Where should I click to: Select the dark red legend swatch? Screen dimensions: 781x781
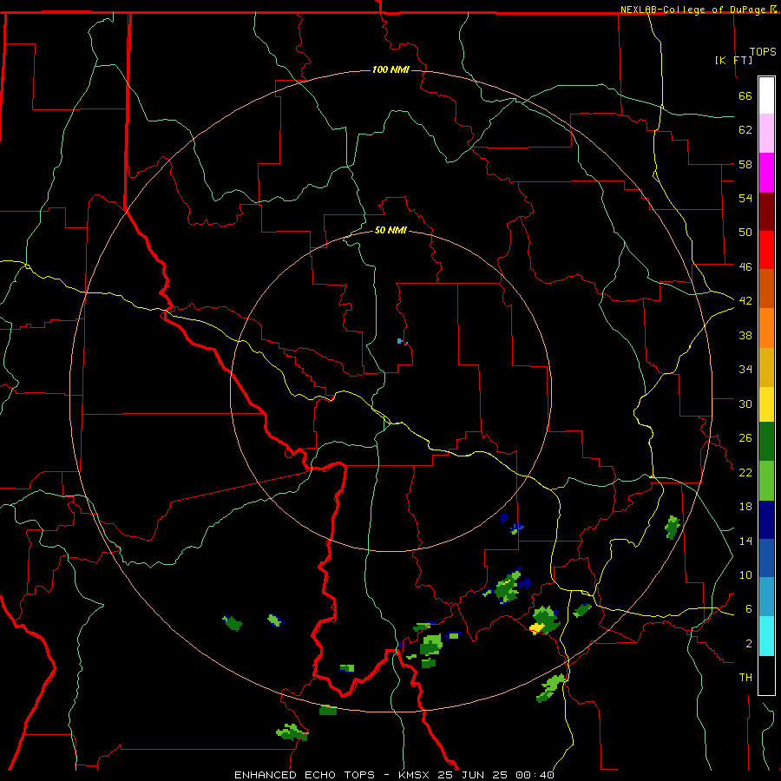point(766,212)
